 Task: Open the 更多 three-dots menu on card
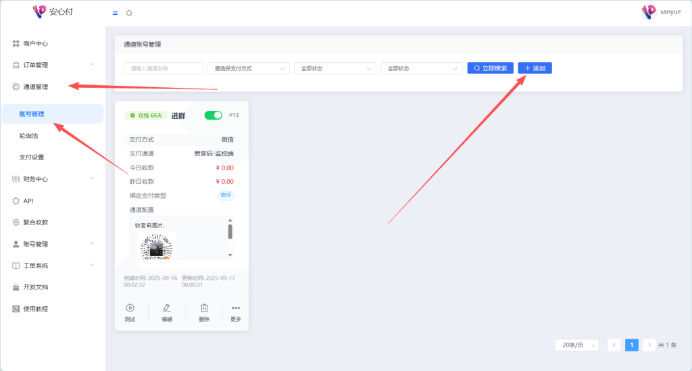coord(236,308)
